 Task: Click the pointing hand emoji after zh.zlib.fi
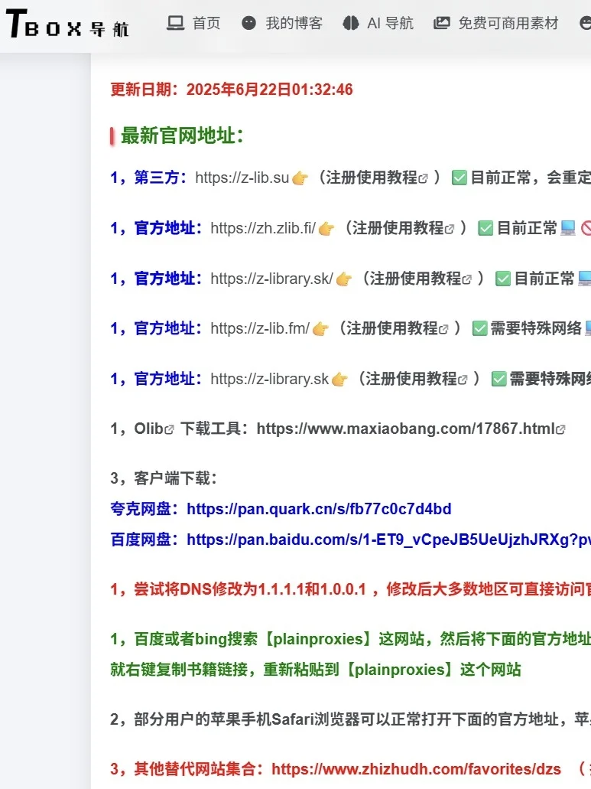(x=326, y=229)
